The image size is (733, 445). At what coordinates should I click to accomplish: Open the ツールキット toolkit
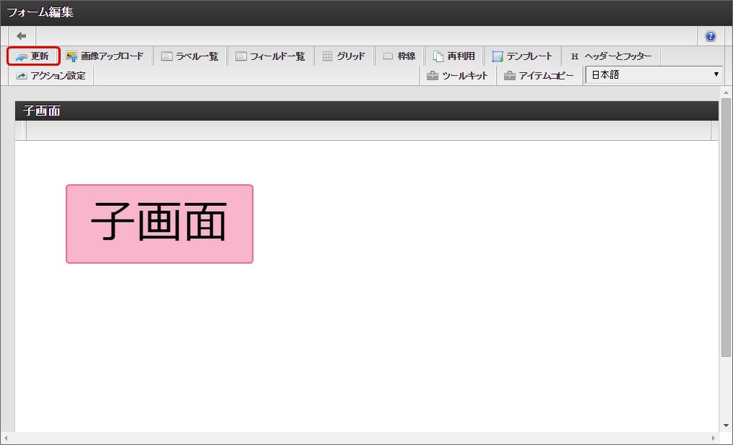pyautogui.click(x=458, y=76)
